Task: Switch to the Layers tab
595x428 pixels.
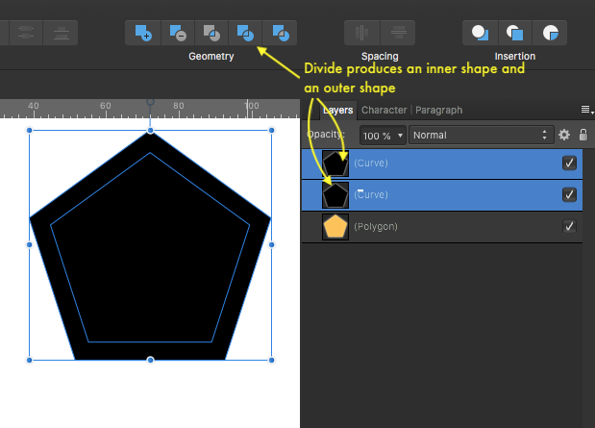Action: tap(337, 111)
